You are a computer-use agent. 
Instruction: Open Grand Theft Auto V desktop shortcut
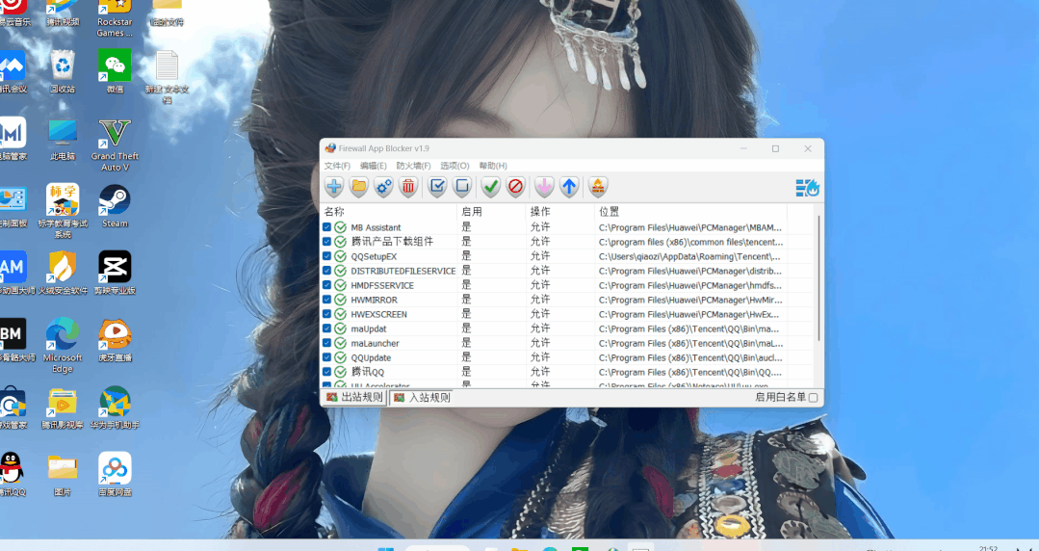(115, 144)
